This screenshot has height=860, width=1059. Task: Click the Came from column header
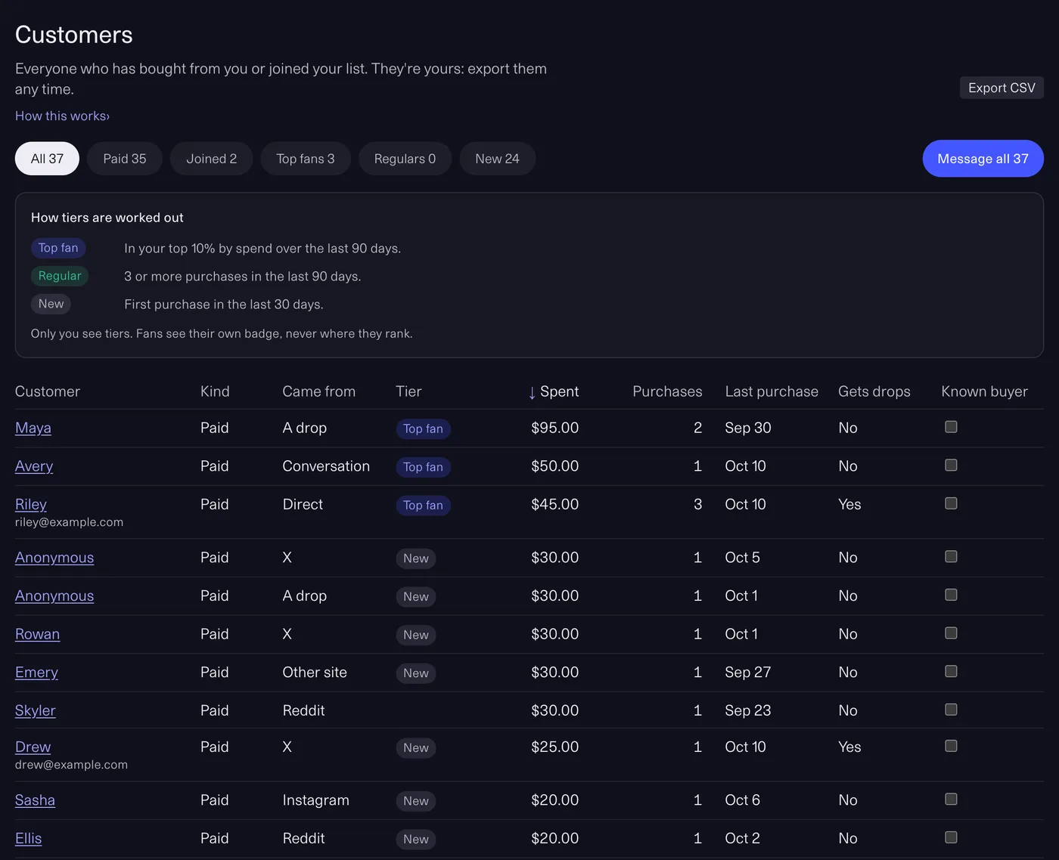click(318, 391)
